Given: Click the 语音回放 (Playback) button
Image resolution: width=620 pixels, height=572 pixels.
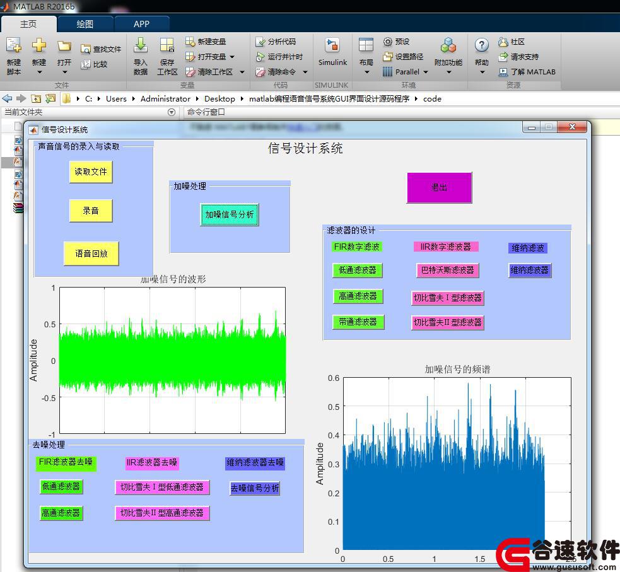Looking at the screenshot, I should coord(91,254).
